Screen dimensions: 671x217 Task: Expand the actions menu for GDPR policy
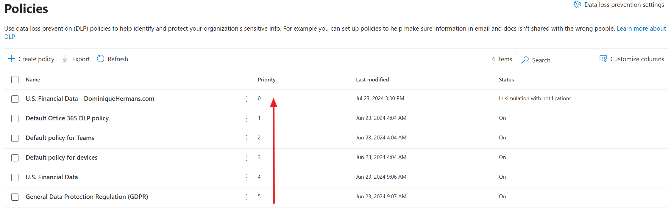pos(246,197)
